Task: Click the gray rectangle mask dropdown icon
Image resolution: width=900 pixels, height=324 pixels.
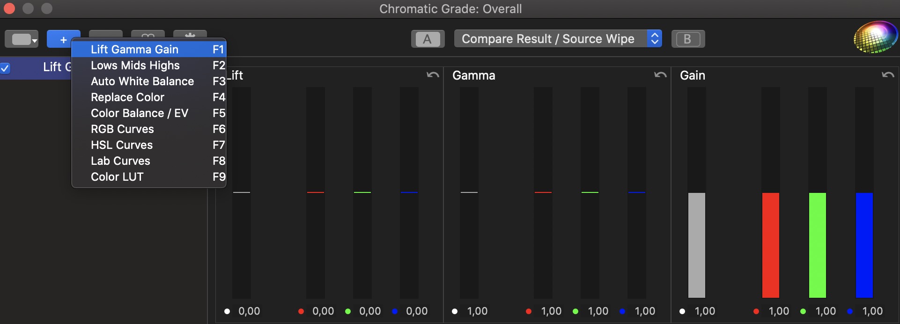Action: [22, 39]
